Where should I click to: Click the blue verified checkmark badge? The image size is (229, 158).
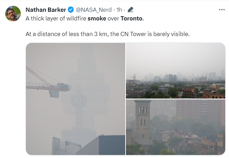pyautogui.click(x=71, y=10)
